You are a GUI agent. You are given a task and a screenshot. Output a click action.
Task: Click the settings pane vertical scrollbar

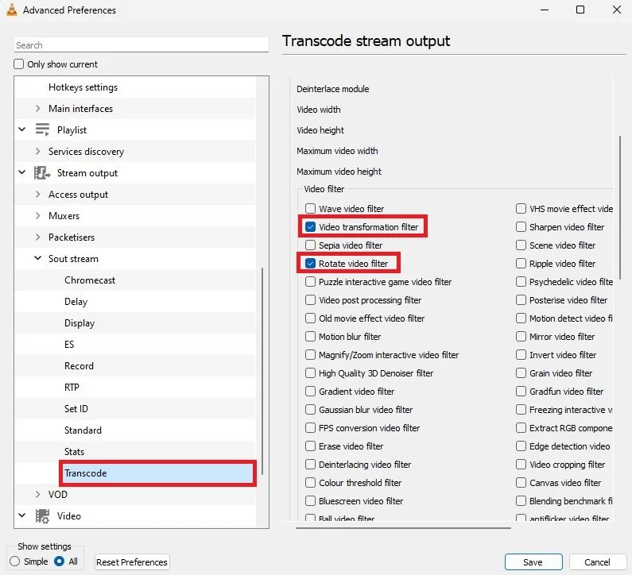(x=620, y=207)
